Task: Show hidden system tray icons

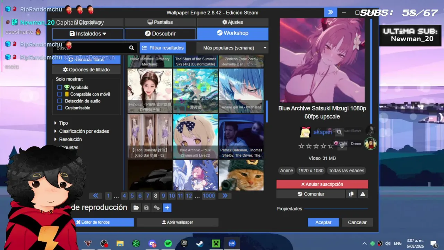Action: click(365, 243)
